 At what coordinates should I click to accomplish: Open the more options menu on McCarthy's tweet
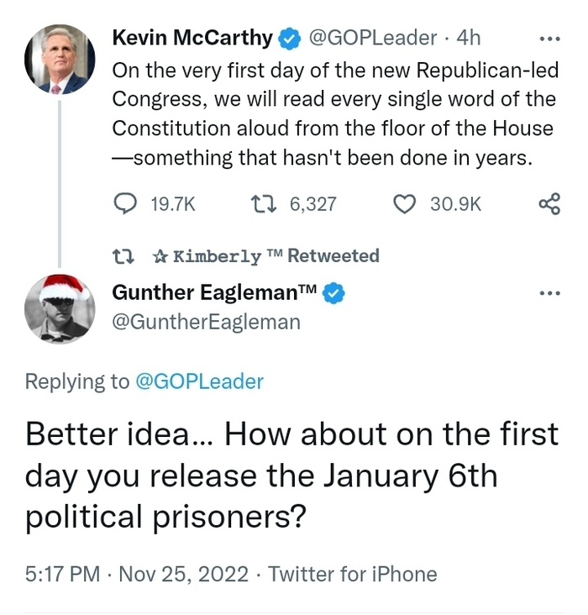pos(549,39)
